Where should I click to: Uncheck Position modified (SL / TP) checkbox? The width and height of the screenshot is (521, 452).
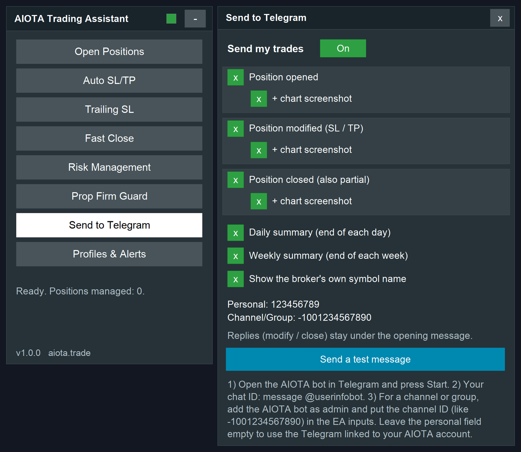coord(235,128)
